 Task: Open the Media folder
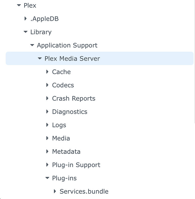61,138
